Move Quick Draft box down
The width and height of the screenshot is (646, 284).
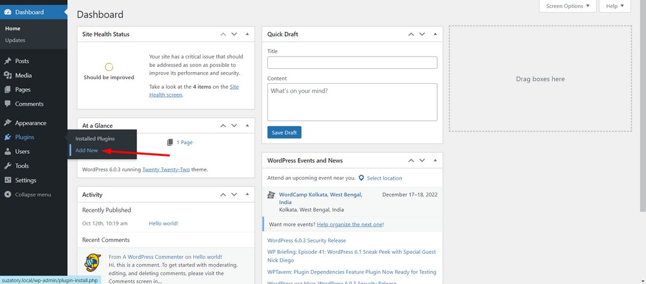422,34
